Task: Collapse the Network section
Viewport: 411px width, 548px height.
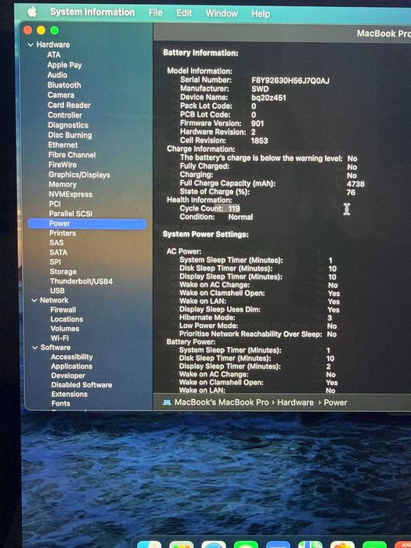Action: pos(34,300)
